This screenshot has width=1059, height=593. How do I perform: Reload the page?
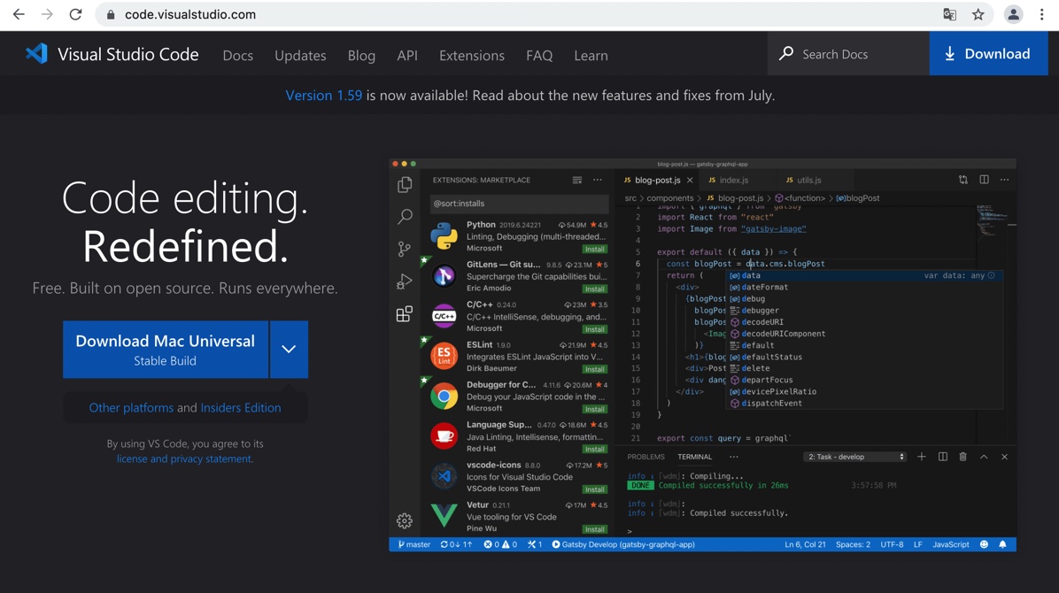(75, 14)
